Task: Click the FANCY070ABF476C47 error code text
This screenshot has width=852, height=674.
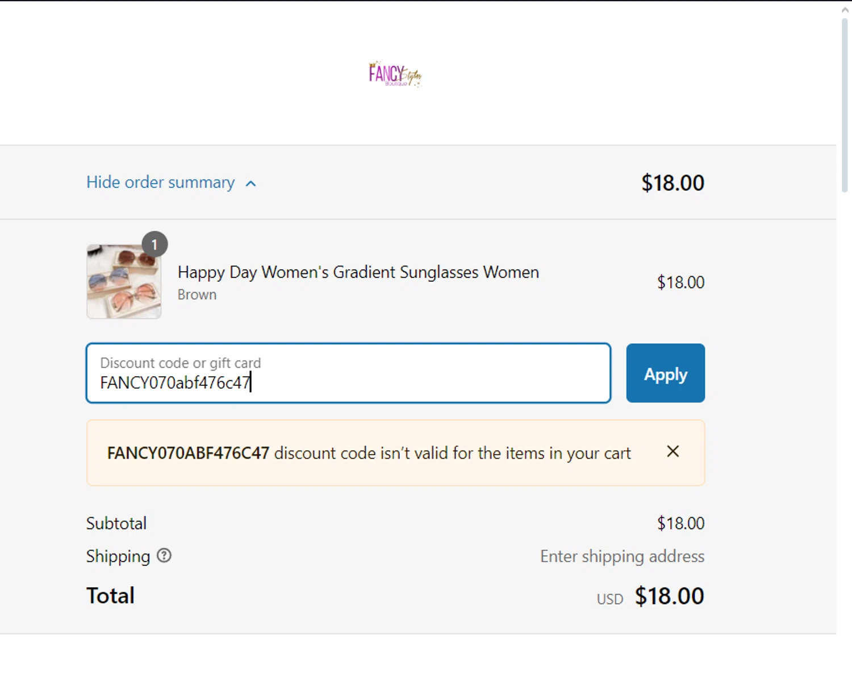Action: [x=188, y=454]
